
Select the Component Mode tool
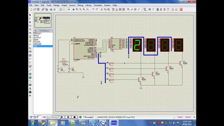pos(30,19)
